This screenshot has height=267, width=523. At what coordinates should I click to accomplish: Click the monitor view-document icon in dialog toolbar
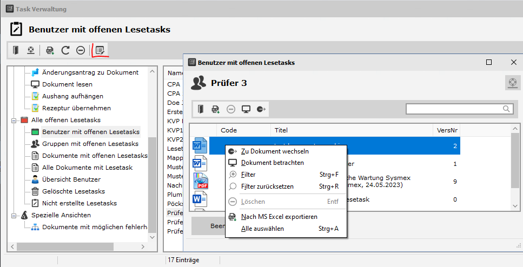[x=246, y=109]
